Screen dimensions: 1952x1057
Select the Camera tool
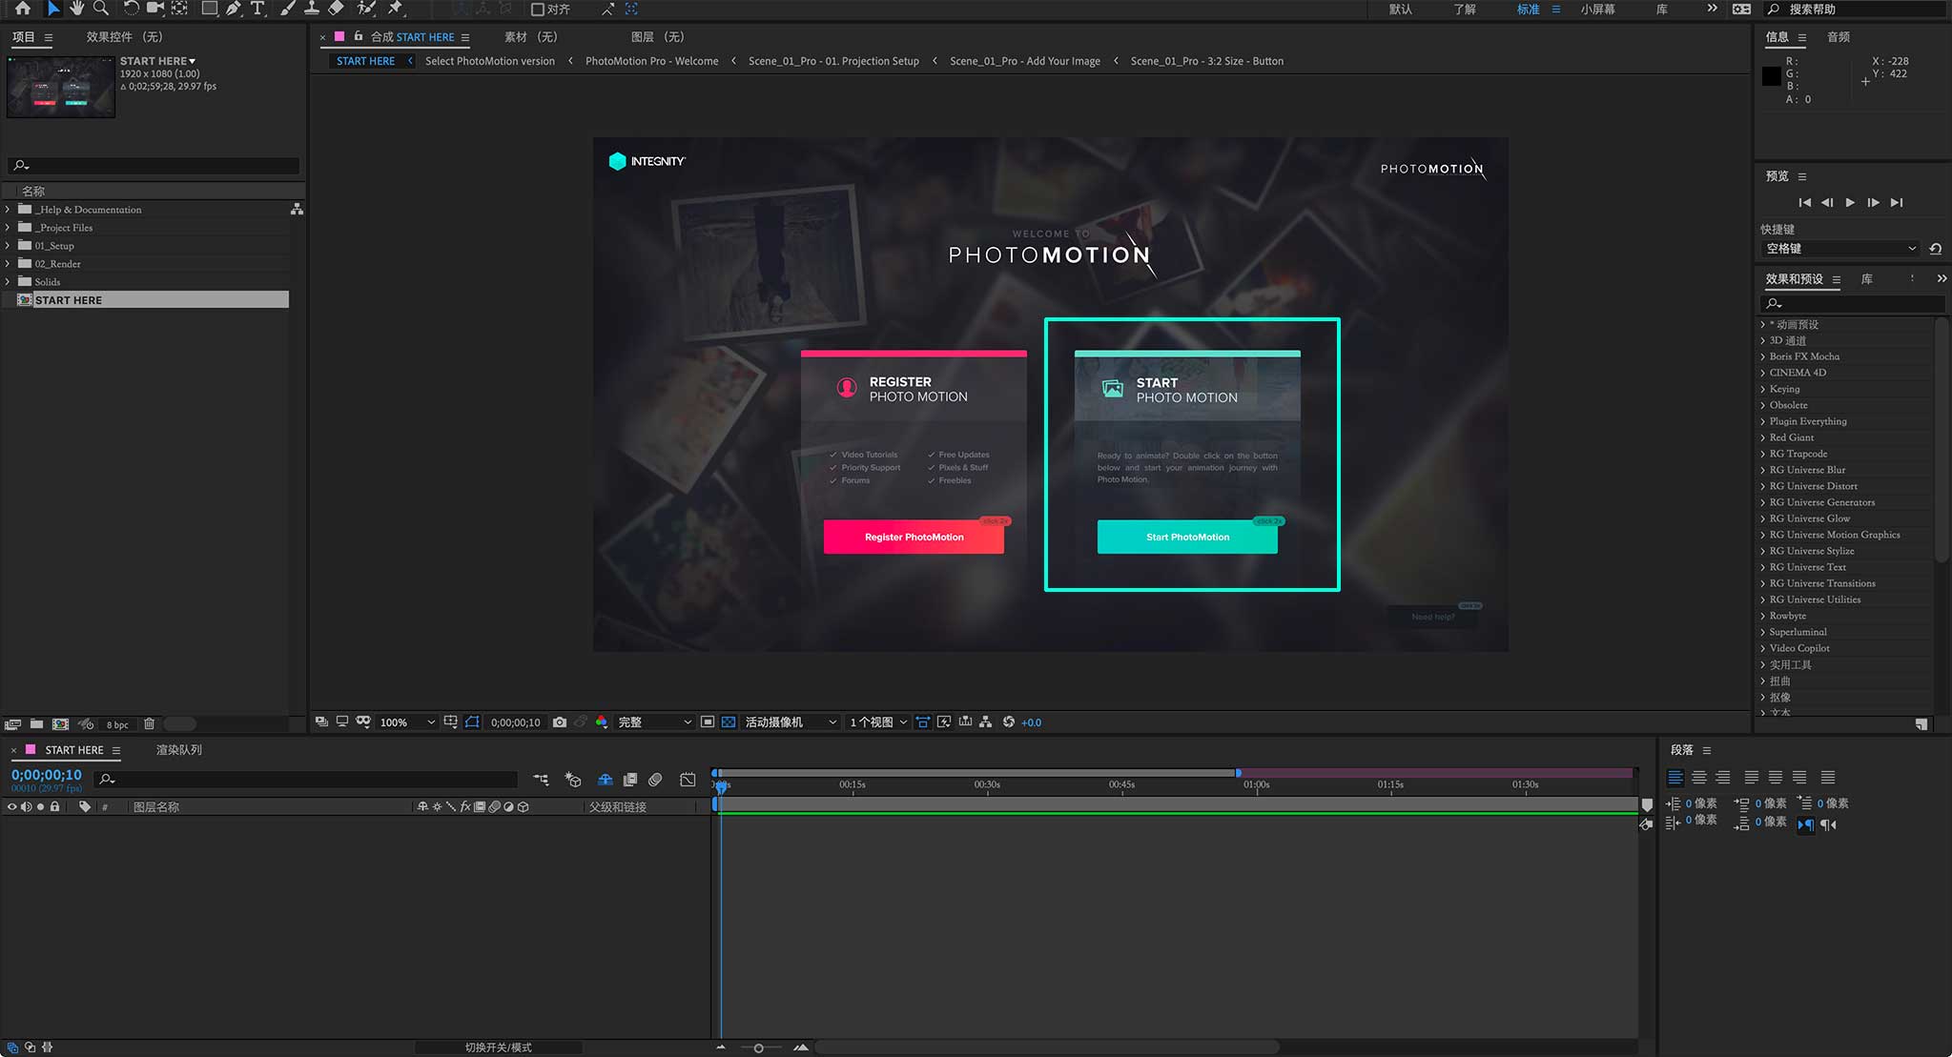point(154,9)
